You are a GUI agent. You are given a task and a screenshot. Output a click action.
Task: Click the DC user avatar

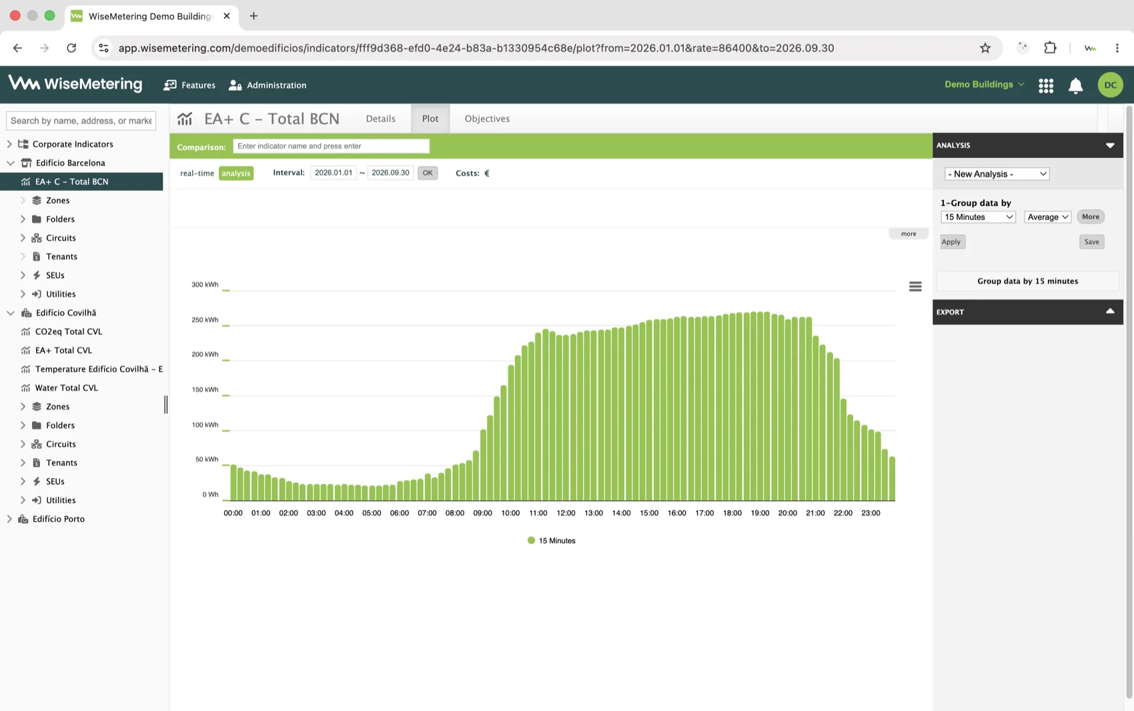[x=1110, y=85]
